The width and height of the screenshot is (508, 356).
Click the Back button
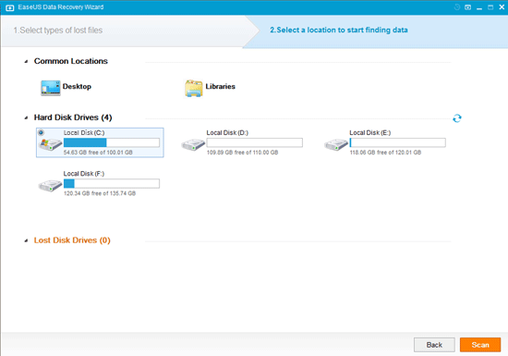coord(434,345)
